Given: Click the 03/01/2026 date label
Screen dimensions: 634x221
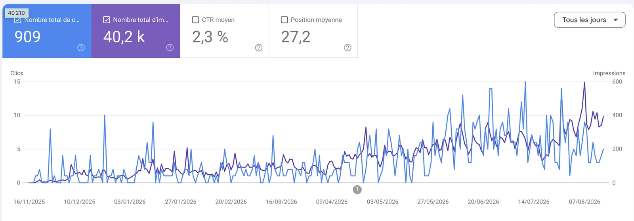Looking at the screenshot, I should 130,202.
